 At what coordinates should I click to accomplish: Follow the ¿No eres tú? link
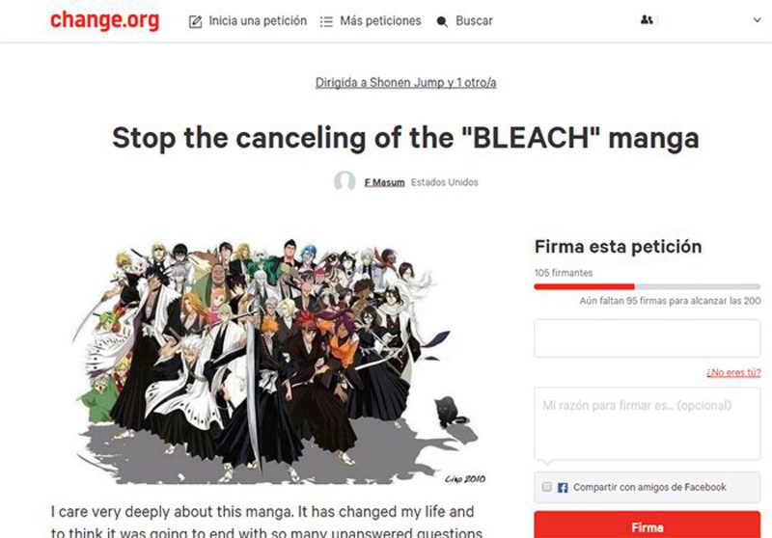tap(733, 372)
